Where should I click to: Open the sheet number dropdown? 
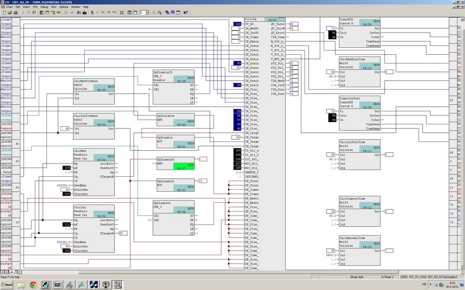[147, 13]
